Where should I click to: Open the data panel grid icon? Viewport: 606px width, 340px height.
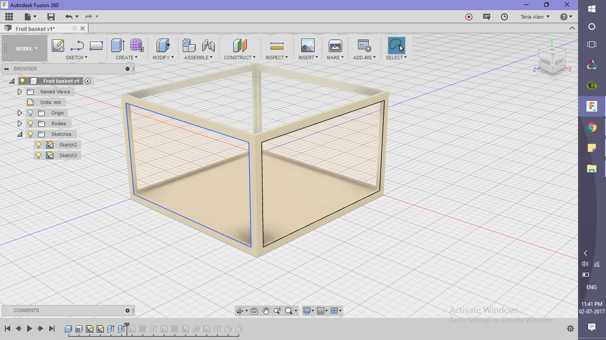[x=9, y=17]
